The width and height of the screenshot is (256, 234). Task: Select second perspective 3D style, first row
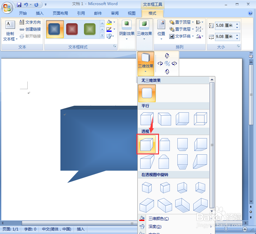(165, 145)
